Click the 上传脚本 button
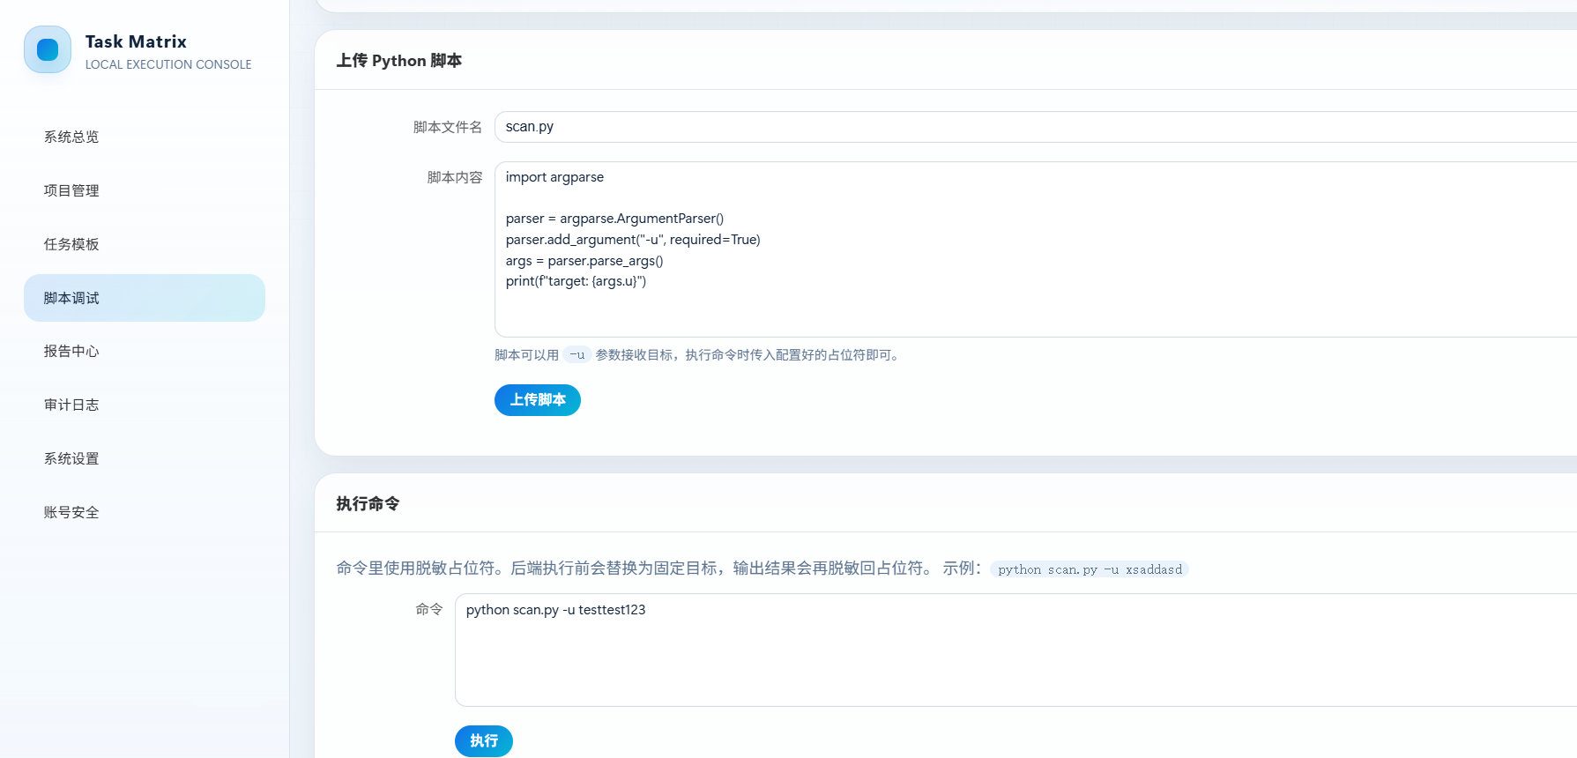 [x=538, y=400]
